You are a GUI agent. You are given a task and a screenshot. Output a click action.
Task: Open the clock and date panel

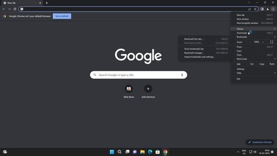[x=264, y=152]
